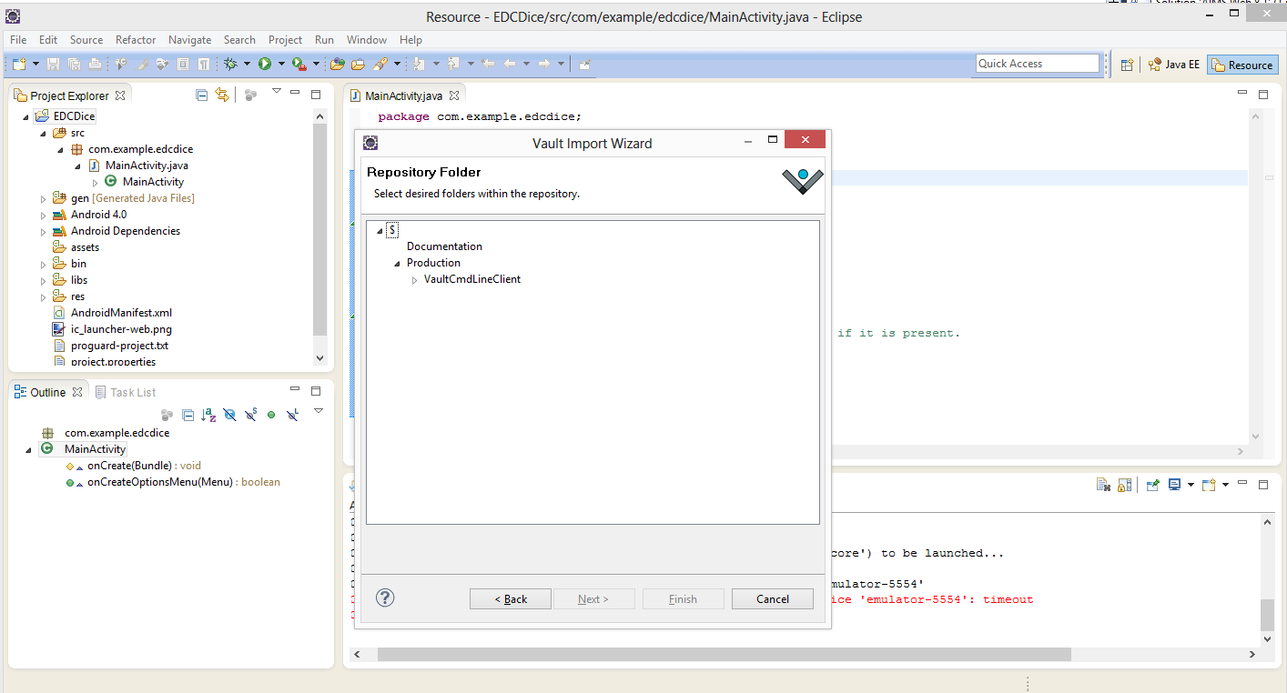This screenshot has width=1287, height=693.
Task: Click the Next Annotation toolbar icon
Action: 420,64
